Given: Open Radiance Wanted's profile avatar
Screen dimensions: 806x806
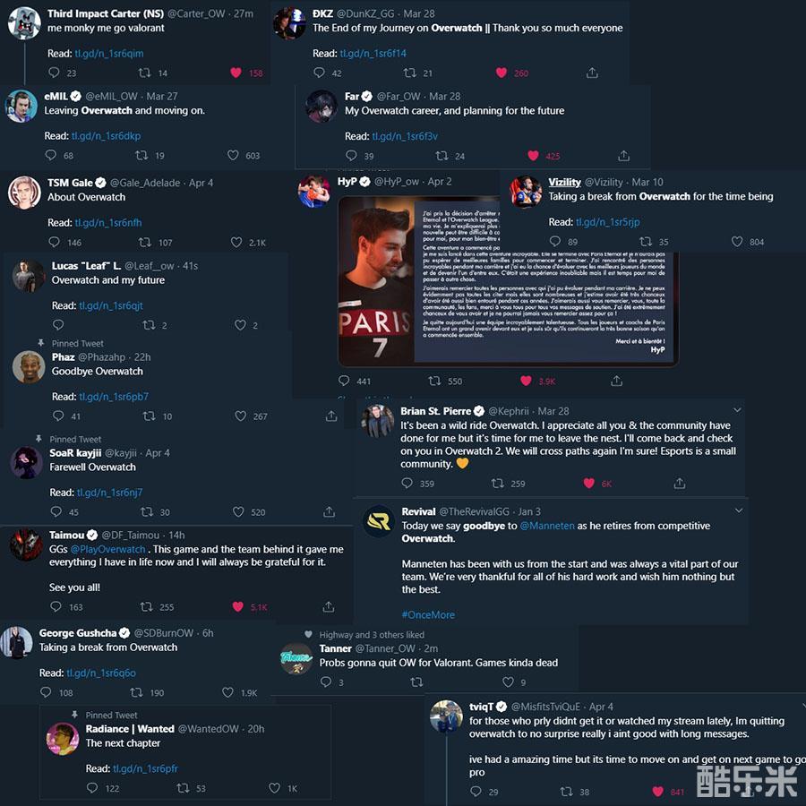Looking at the screenshot, I should [x=63, y=738].
